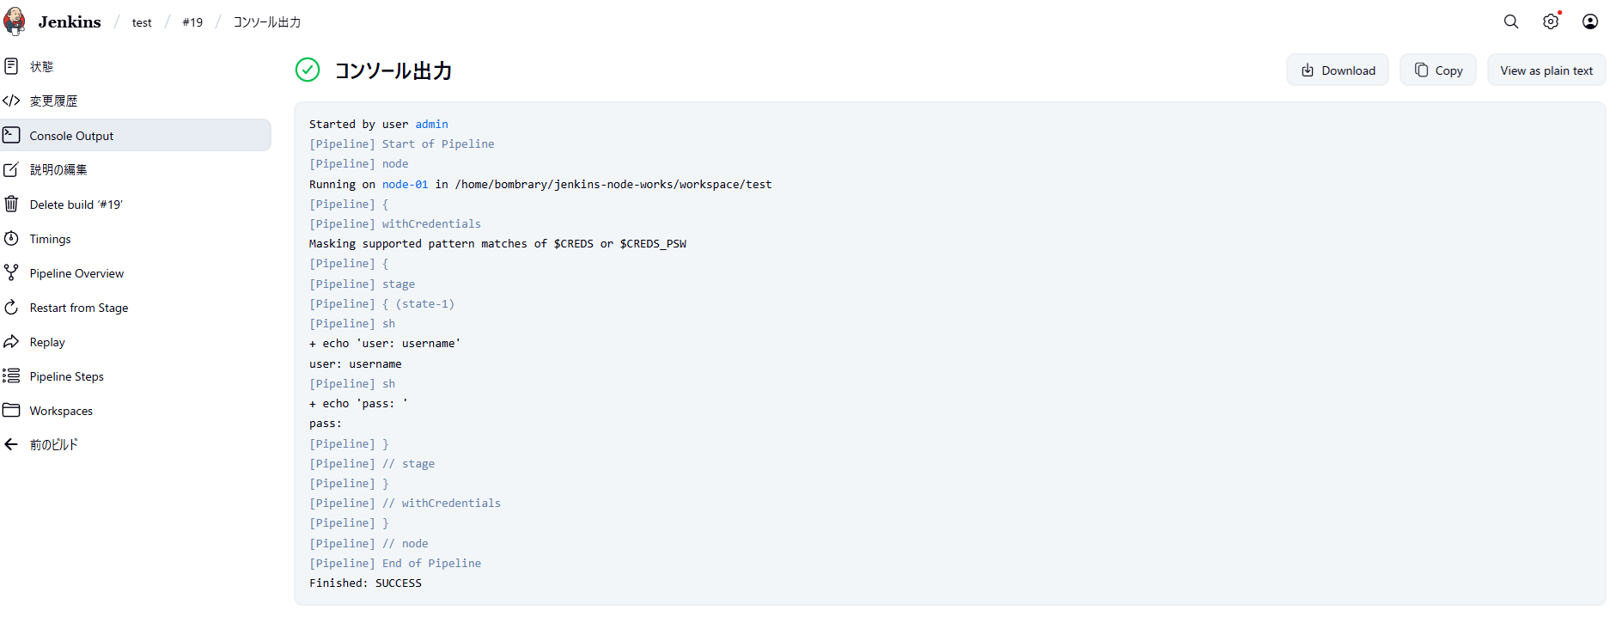Click the Timings clock icon

click(x=11, y=239)
